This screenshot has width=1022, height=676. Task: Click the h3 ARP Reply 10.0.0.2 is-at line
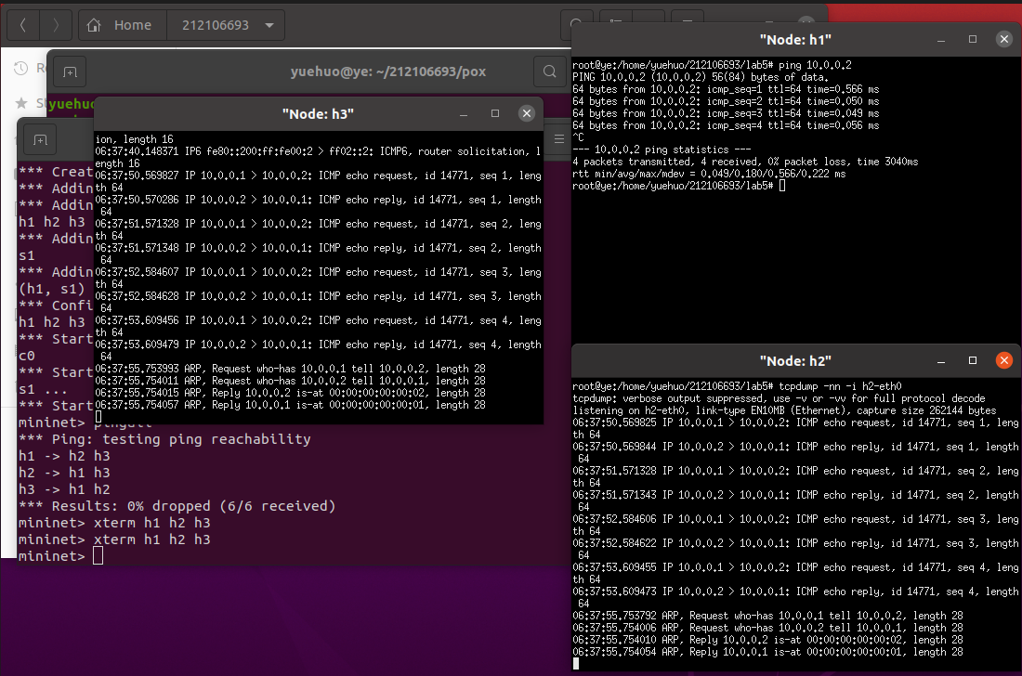(x=290, y=393)
